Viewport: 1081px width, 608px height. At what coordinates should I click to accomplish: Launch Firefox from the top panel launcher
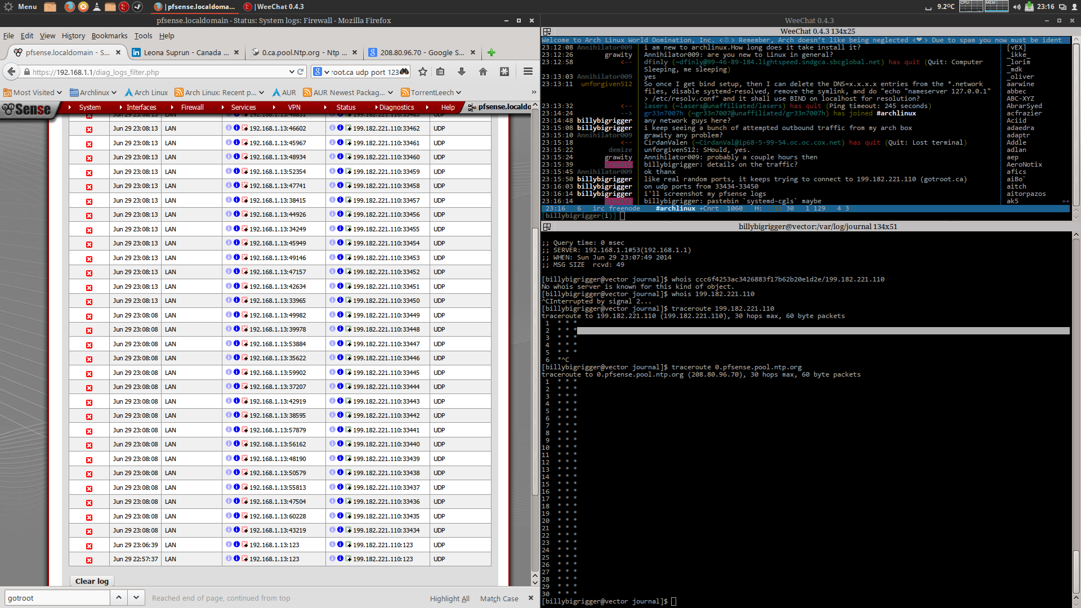(x=69, y=7)
